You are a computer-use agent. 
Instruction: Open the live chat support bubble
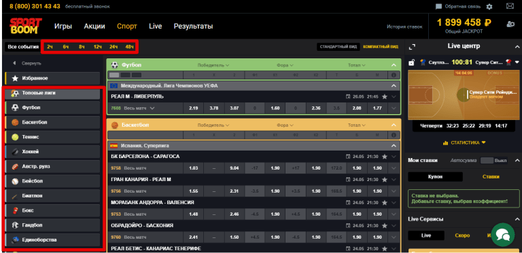click(x=503, y=235)
